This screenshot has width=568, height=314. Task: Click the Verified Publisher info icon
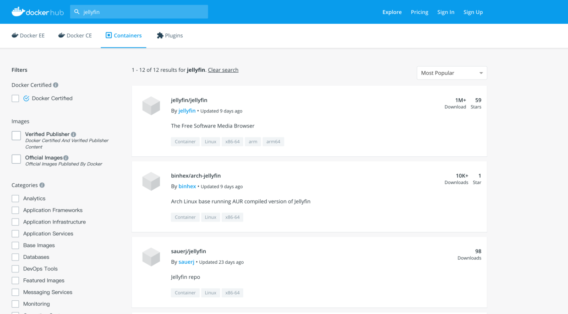[x=73, y=134]
